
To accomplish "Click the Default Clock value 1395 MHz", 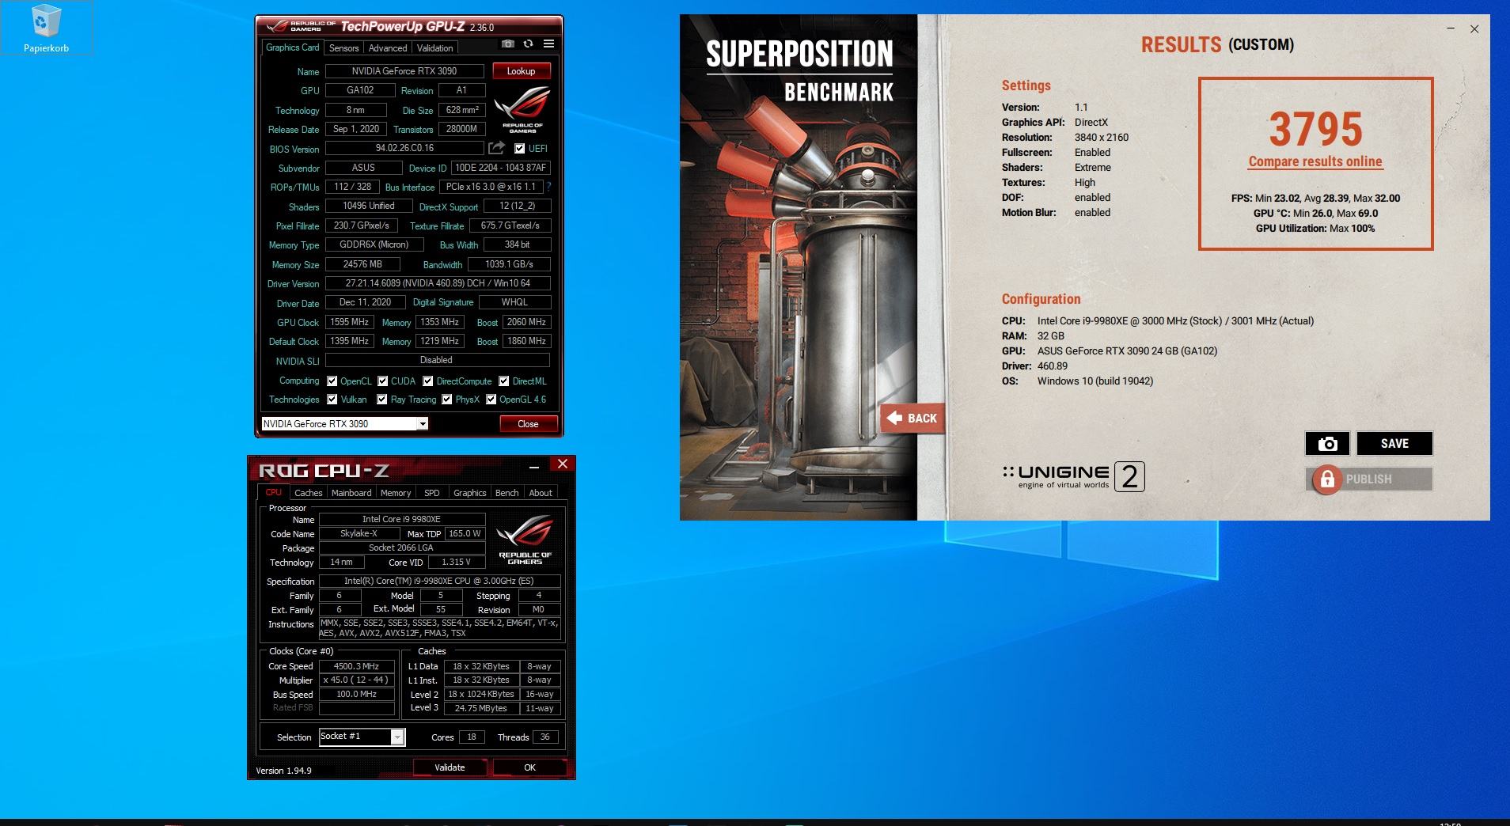I will point(350,341).
